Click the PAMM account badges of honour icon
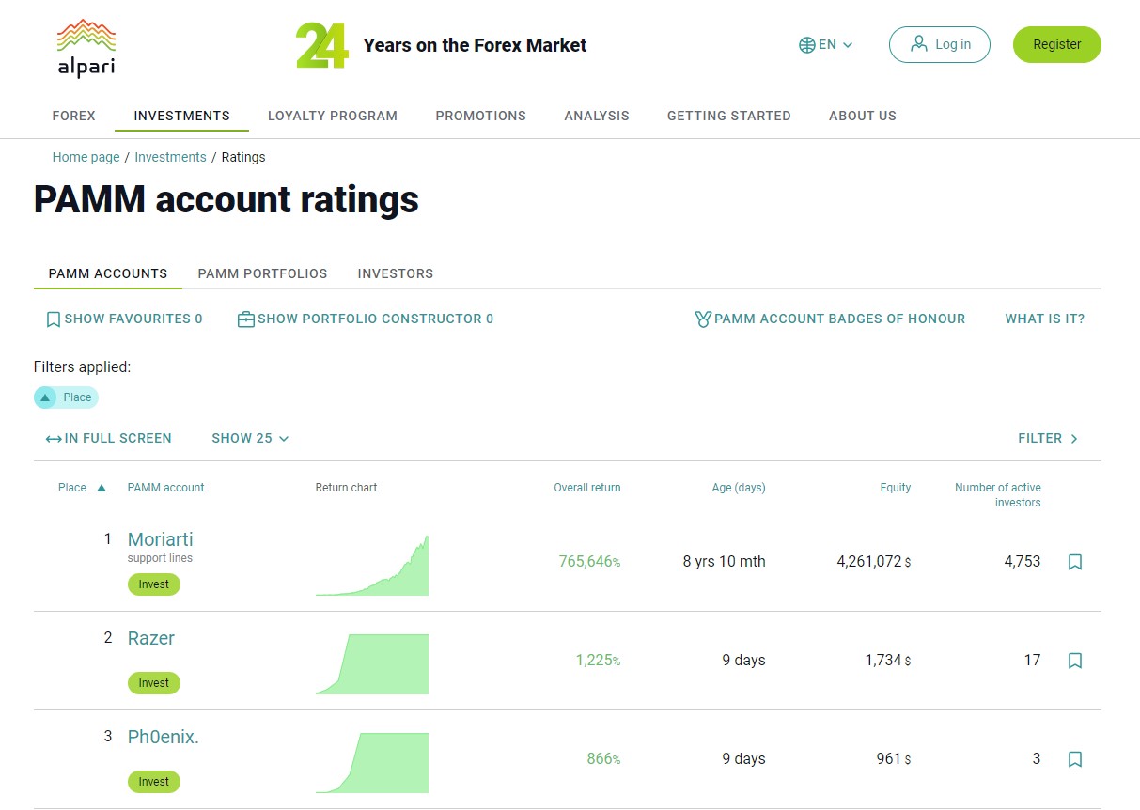This screenshot has height=810, width=1140. coord(704,319)
